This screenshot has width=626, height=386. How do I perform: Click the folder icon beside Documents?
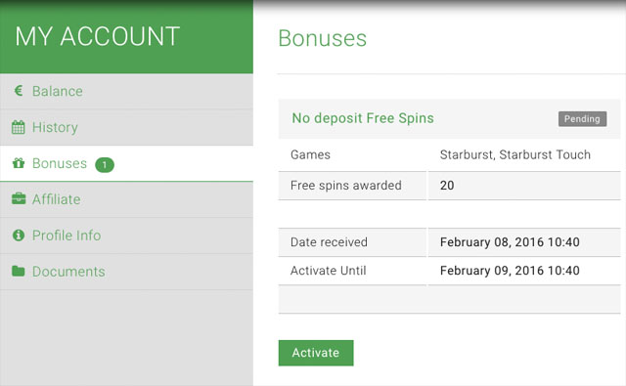pyautogui.click(x=19, y=271)
